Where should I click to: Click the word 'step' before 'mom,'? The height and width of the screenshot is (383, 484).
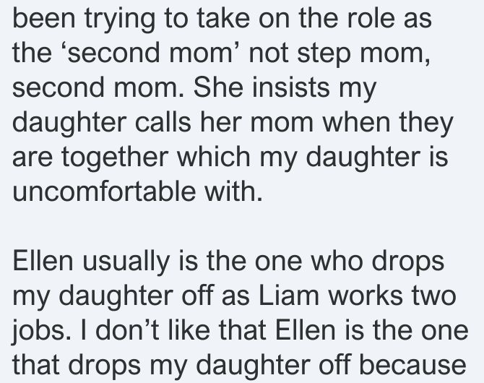(x=324, y=55)
